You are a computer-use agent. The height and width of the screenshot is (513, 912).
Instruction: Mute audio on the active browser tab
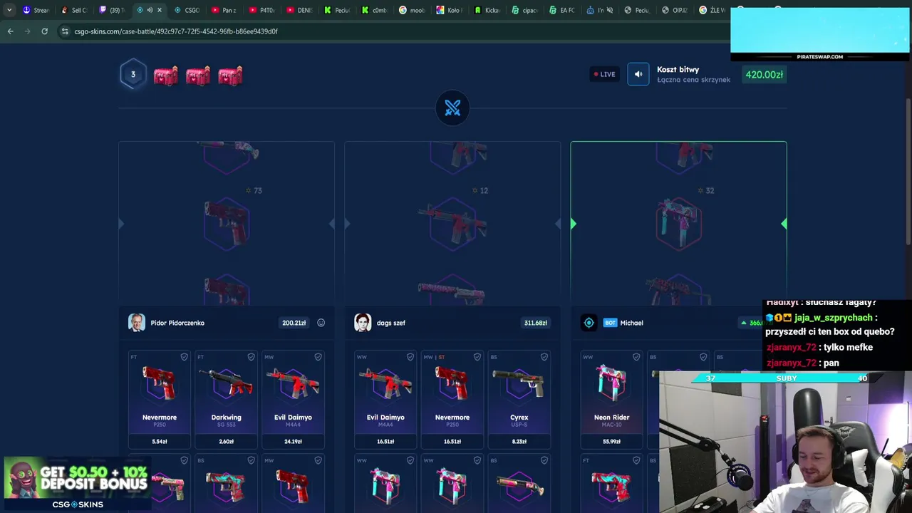tap(150, 10)
